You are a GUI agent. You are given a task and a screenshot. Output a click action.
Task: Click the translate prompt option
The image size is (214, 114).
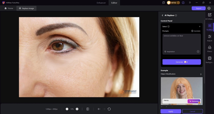tap(196, 31)
